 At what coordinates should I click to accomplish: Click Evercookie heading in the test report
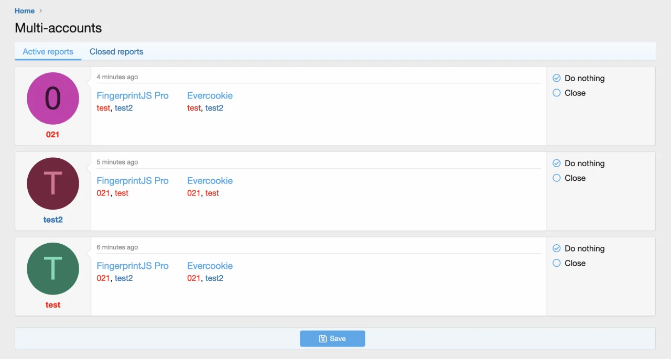tap(210, 266)
